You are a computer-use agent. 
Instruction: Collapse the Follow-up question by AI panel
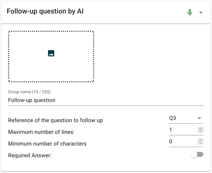pos(200,13)
